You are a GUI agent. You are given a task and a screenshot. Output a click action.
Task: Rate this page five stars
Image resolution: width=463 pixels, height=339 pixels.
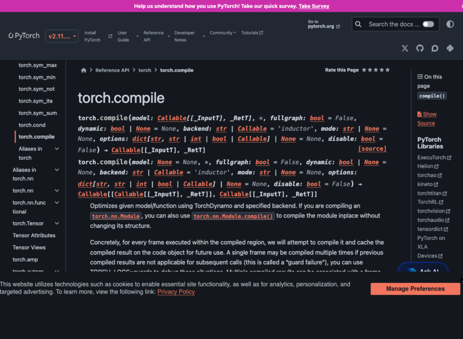coord(388,69)
